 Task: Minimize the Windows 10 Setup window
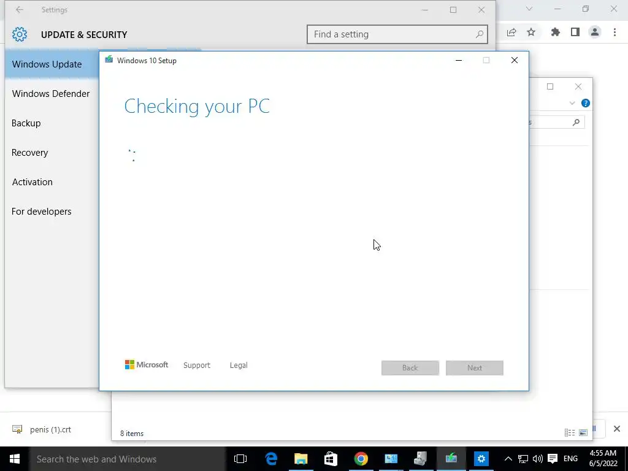pyautogui.click(x=459, y=60)
